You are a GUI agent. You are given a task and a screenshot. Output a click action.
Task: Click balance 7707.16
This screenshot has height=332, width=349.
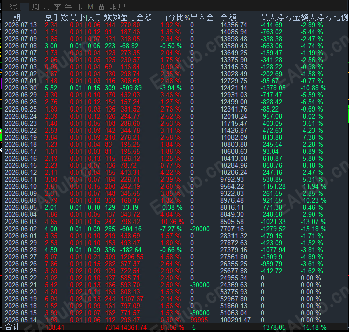coord(232,229)
